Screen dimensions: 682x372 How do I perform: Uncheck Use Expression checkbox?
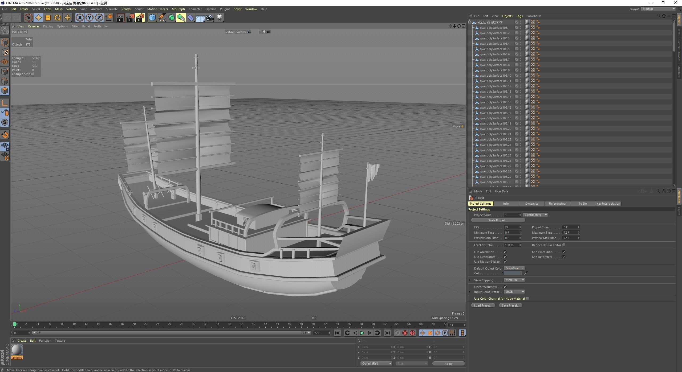564,252
